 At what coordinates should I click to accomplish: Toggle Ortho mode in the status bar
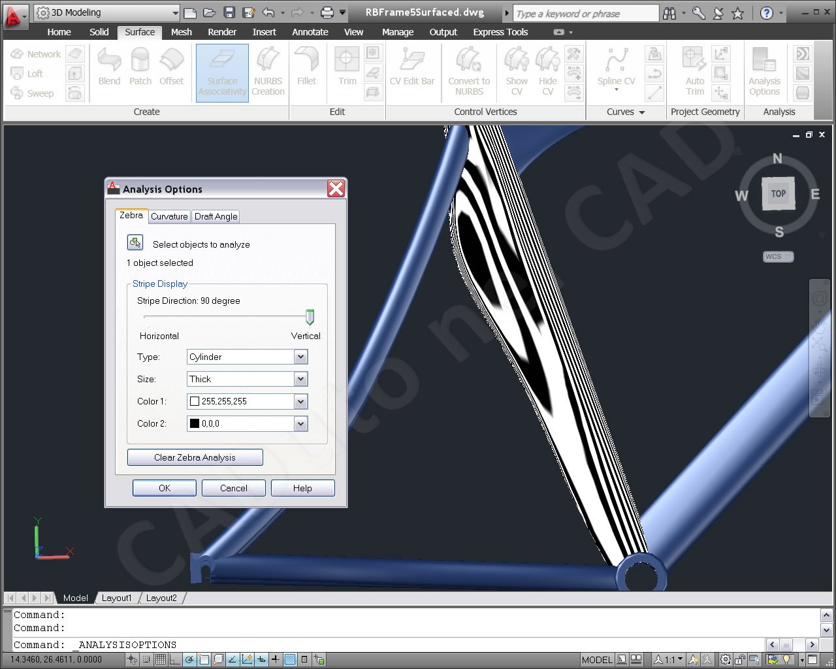(174, 659)
